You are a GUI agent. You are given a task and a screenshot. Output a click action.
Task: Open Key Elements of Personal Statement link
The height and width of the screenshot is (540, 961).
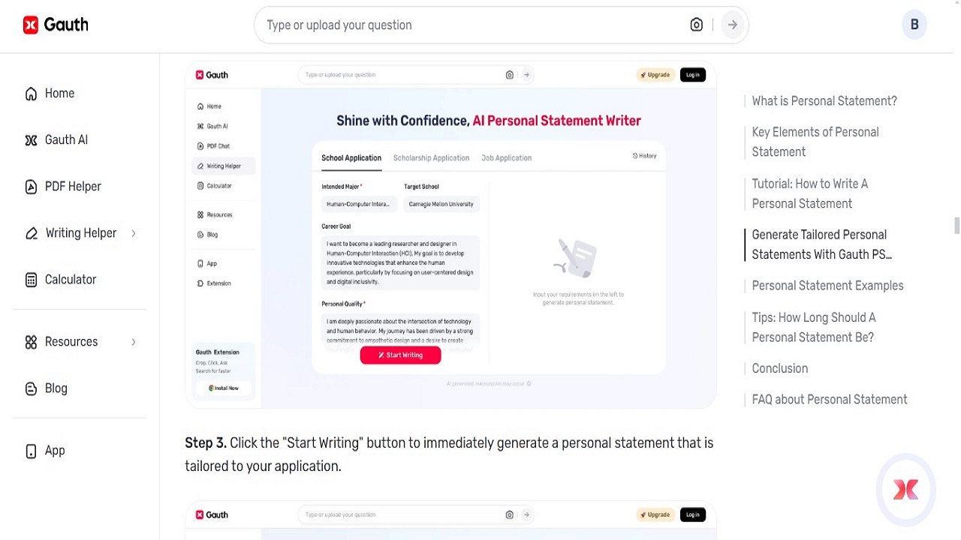click(815, 142)
